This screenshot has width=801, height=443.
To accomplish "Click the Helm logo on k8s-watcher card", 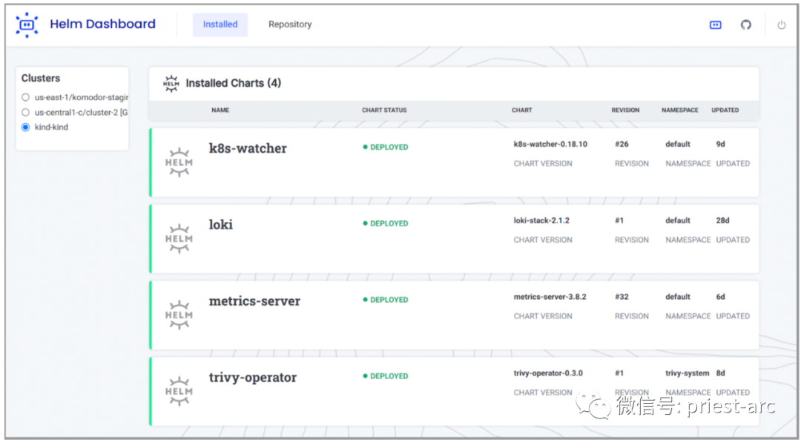I will coord(179,163).
